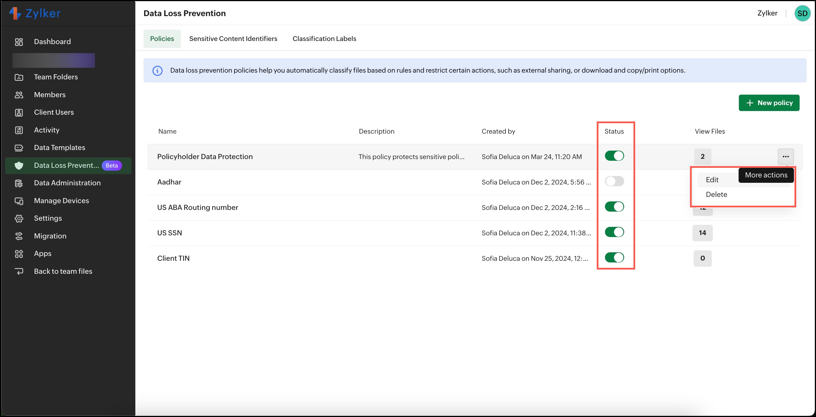Click the three-dot More actions button

(785, 157)
